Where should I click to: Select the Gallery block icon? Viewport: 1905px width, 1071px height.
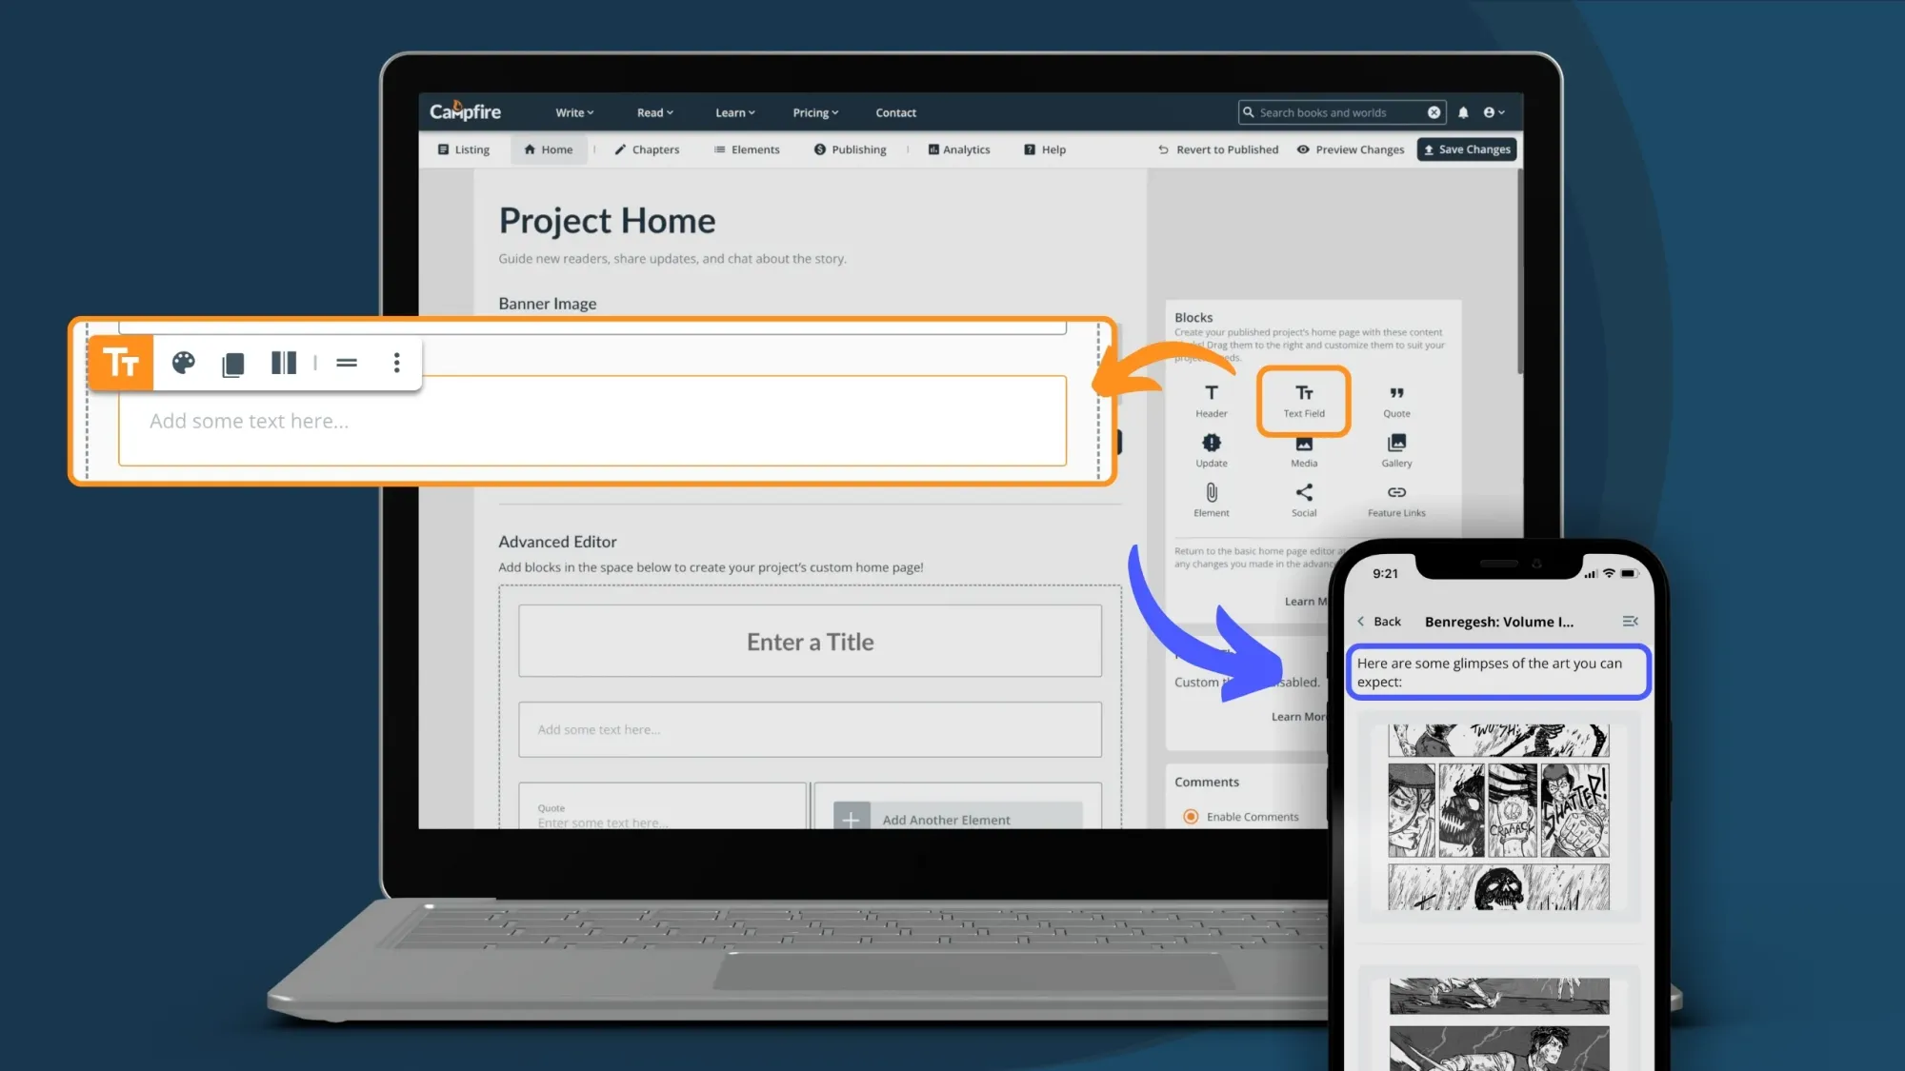pos(1395,443)
